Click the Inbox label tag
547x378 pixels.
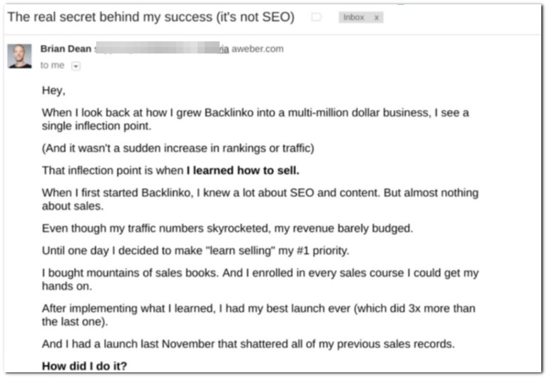point(354,18)
